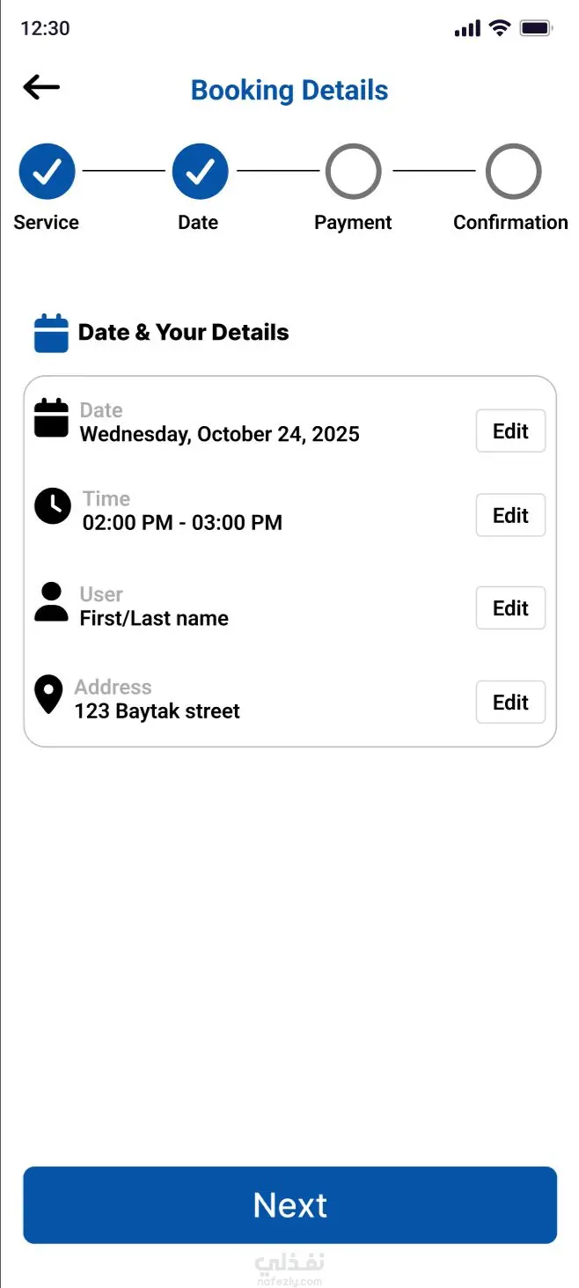Click the Wednesday, October 24, 2025 text
This screenshot has height=1288, width=579.
tap(219, 434)
